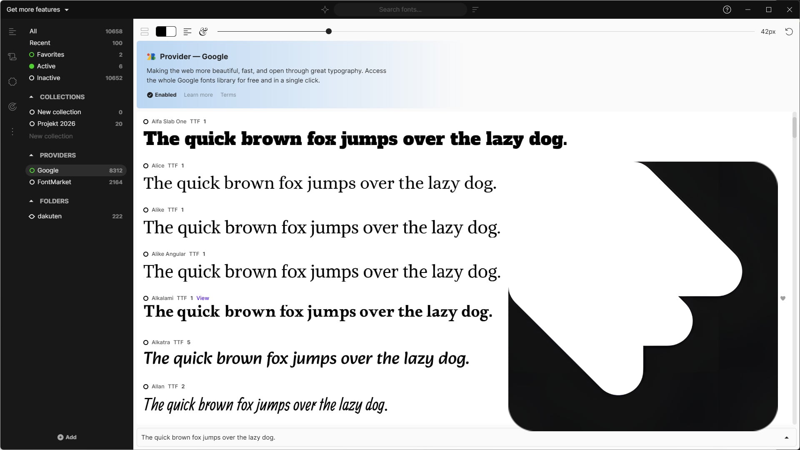800x450 pixels.
Task: Open the Projekt 2026 collection
Action: tap(56, 124)
